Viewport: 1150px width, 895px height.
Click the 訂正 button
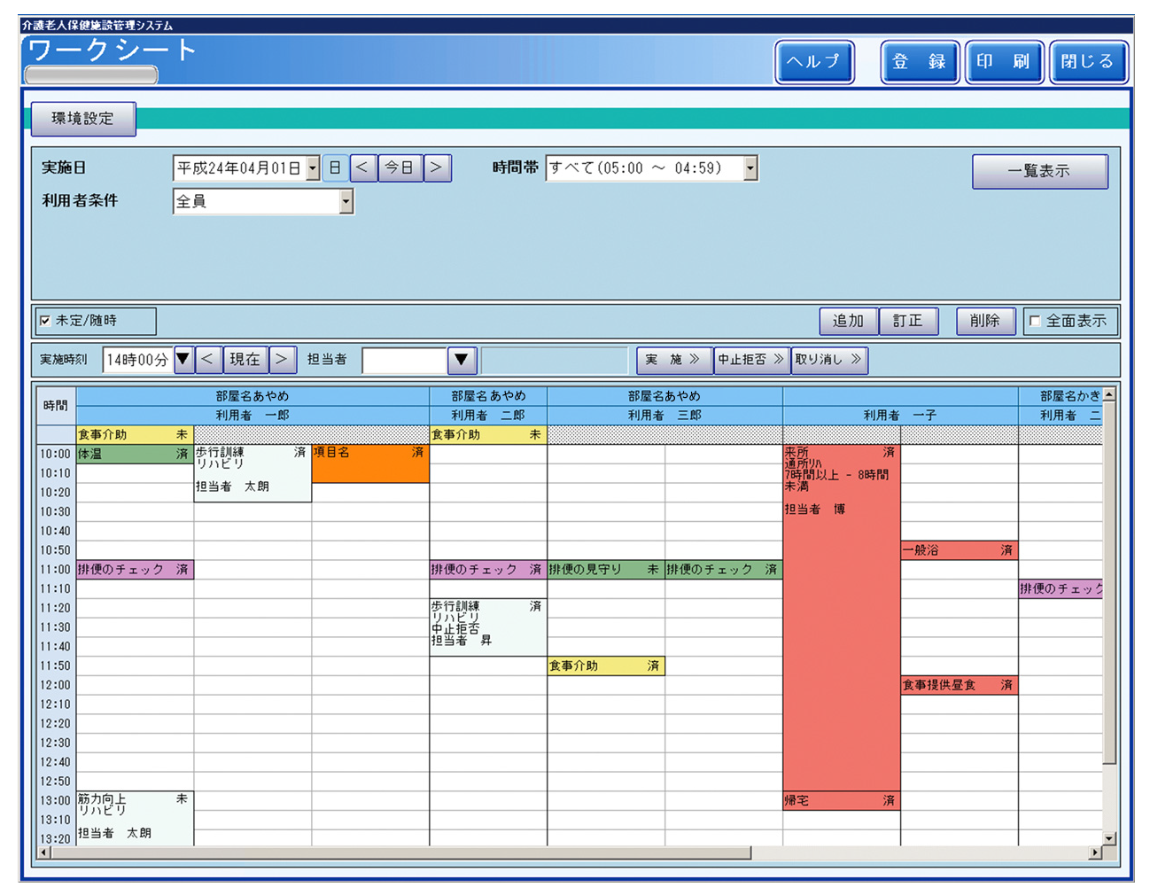(x=907, y=321)
